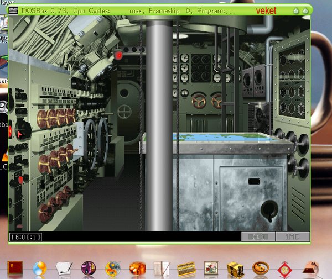Viewport: 332px width, 279px height.
Task: Push the red button on lower left panel
Action: pos(20,180)
